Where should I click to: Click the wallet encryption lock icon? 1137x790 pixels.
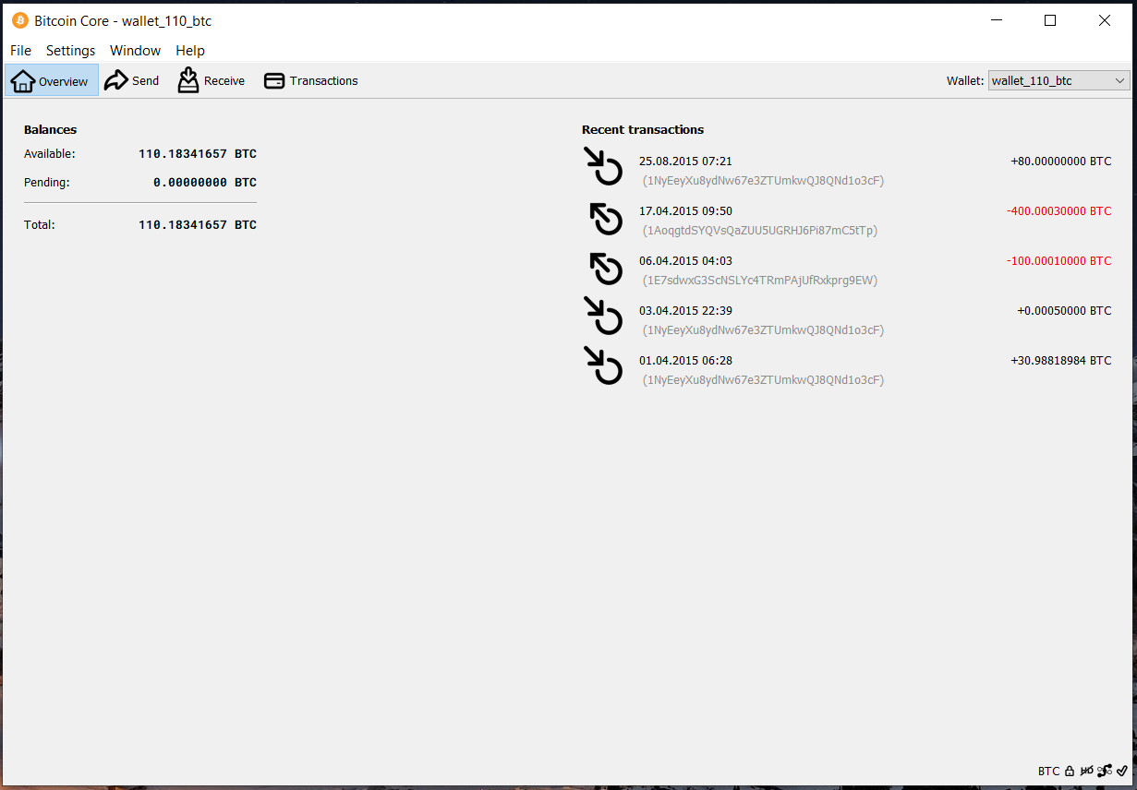tap(1069, 771)
